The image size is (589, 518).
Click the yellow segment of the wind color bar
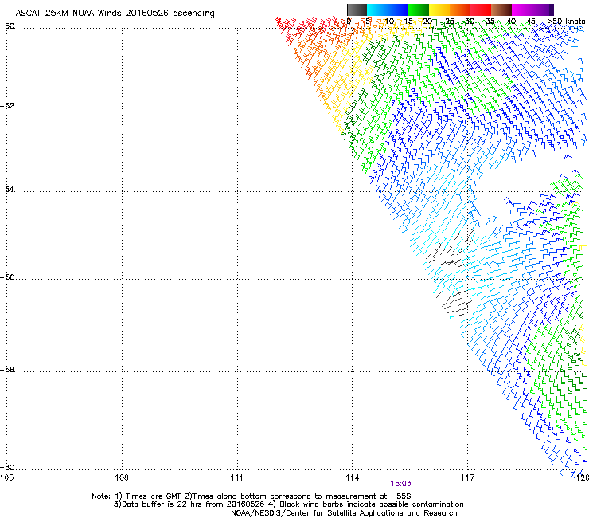(439, 10)
